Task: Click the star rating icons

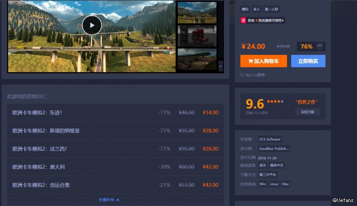Action: 275,102
